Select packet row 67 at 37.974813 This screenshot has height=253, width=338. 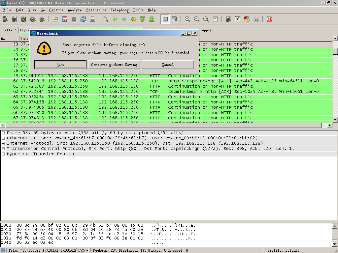point(166,118)
